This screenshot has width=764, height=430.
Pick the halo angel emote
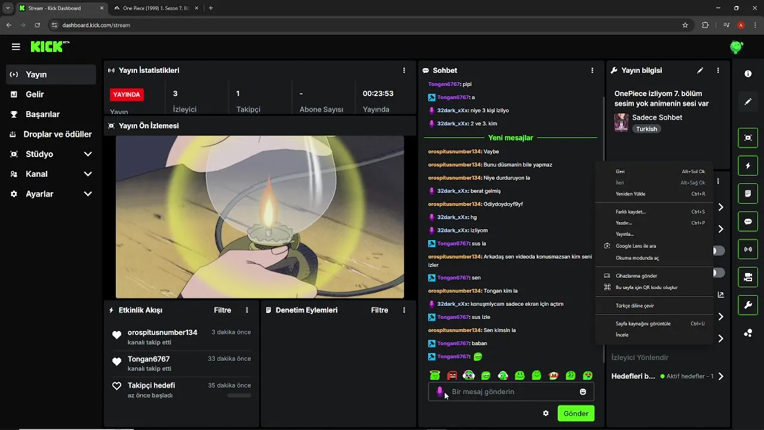click(x=435, y=375)
